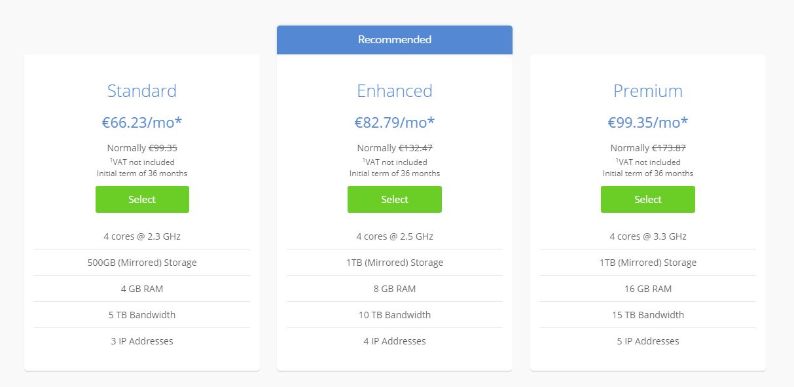Click the Enhanced plan heading
Screen dimensions: 794x387
coord(394,90)
